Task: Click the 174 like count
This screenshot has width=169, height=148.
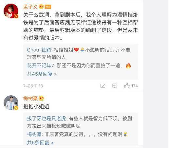Action: [134, 86]
